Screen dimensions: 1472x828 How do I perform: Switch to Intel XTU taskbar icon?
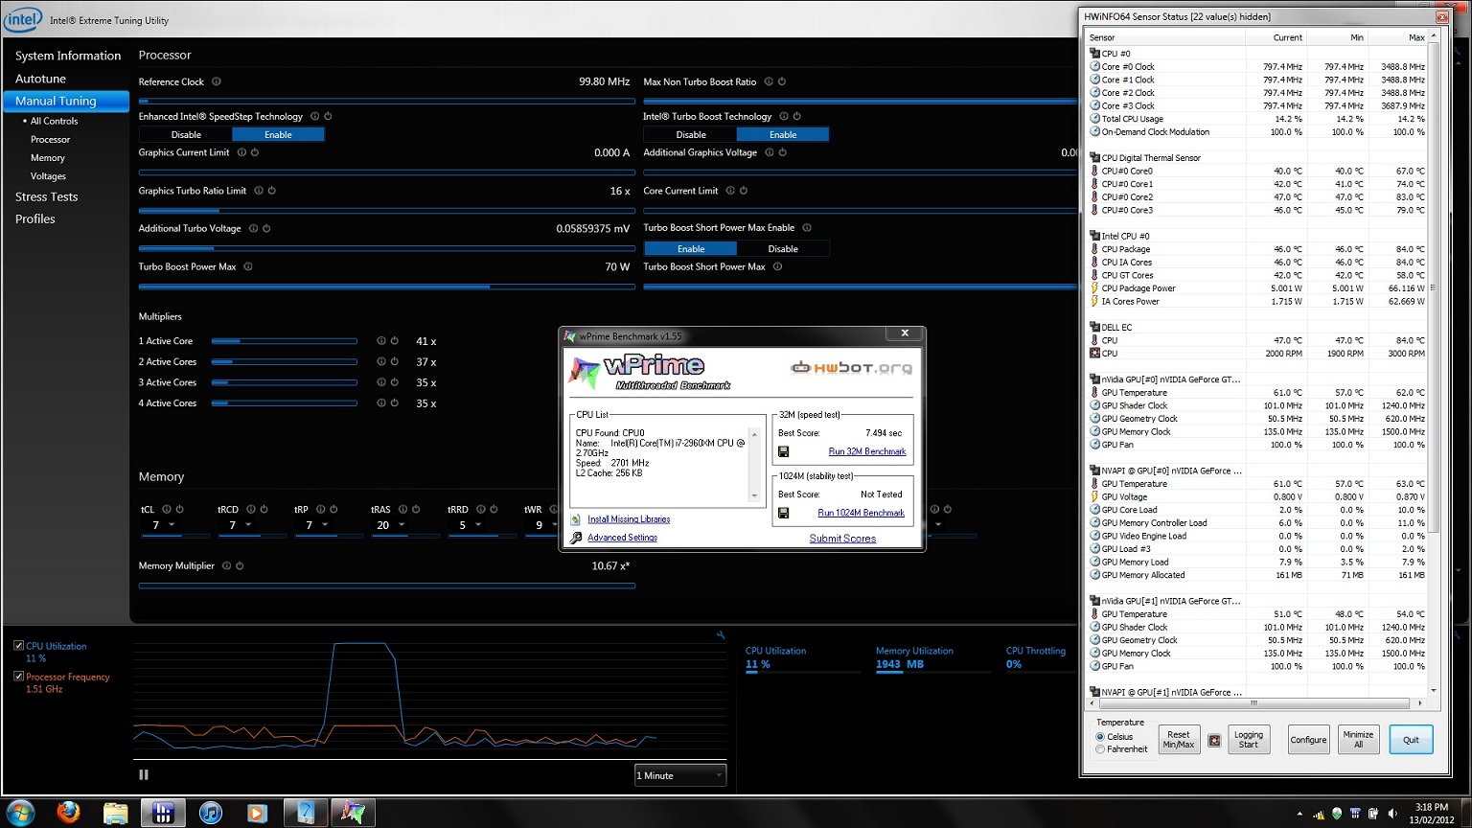[x=163, y=813]
